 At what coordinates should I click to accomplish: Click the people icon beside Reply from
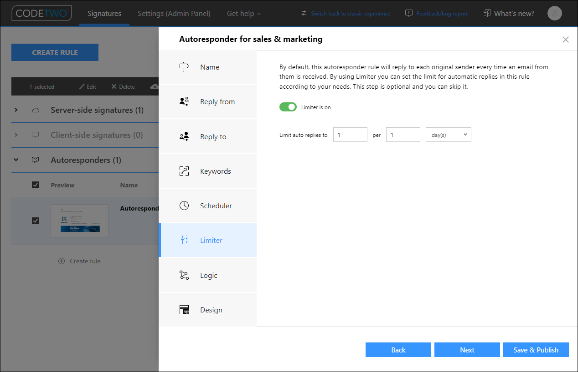click(184, 102)
